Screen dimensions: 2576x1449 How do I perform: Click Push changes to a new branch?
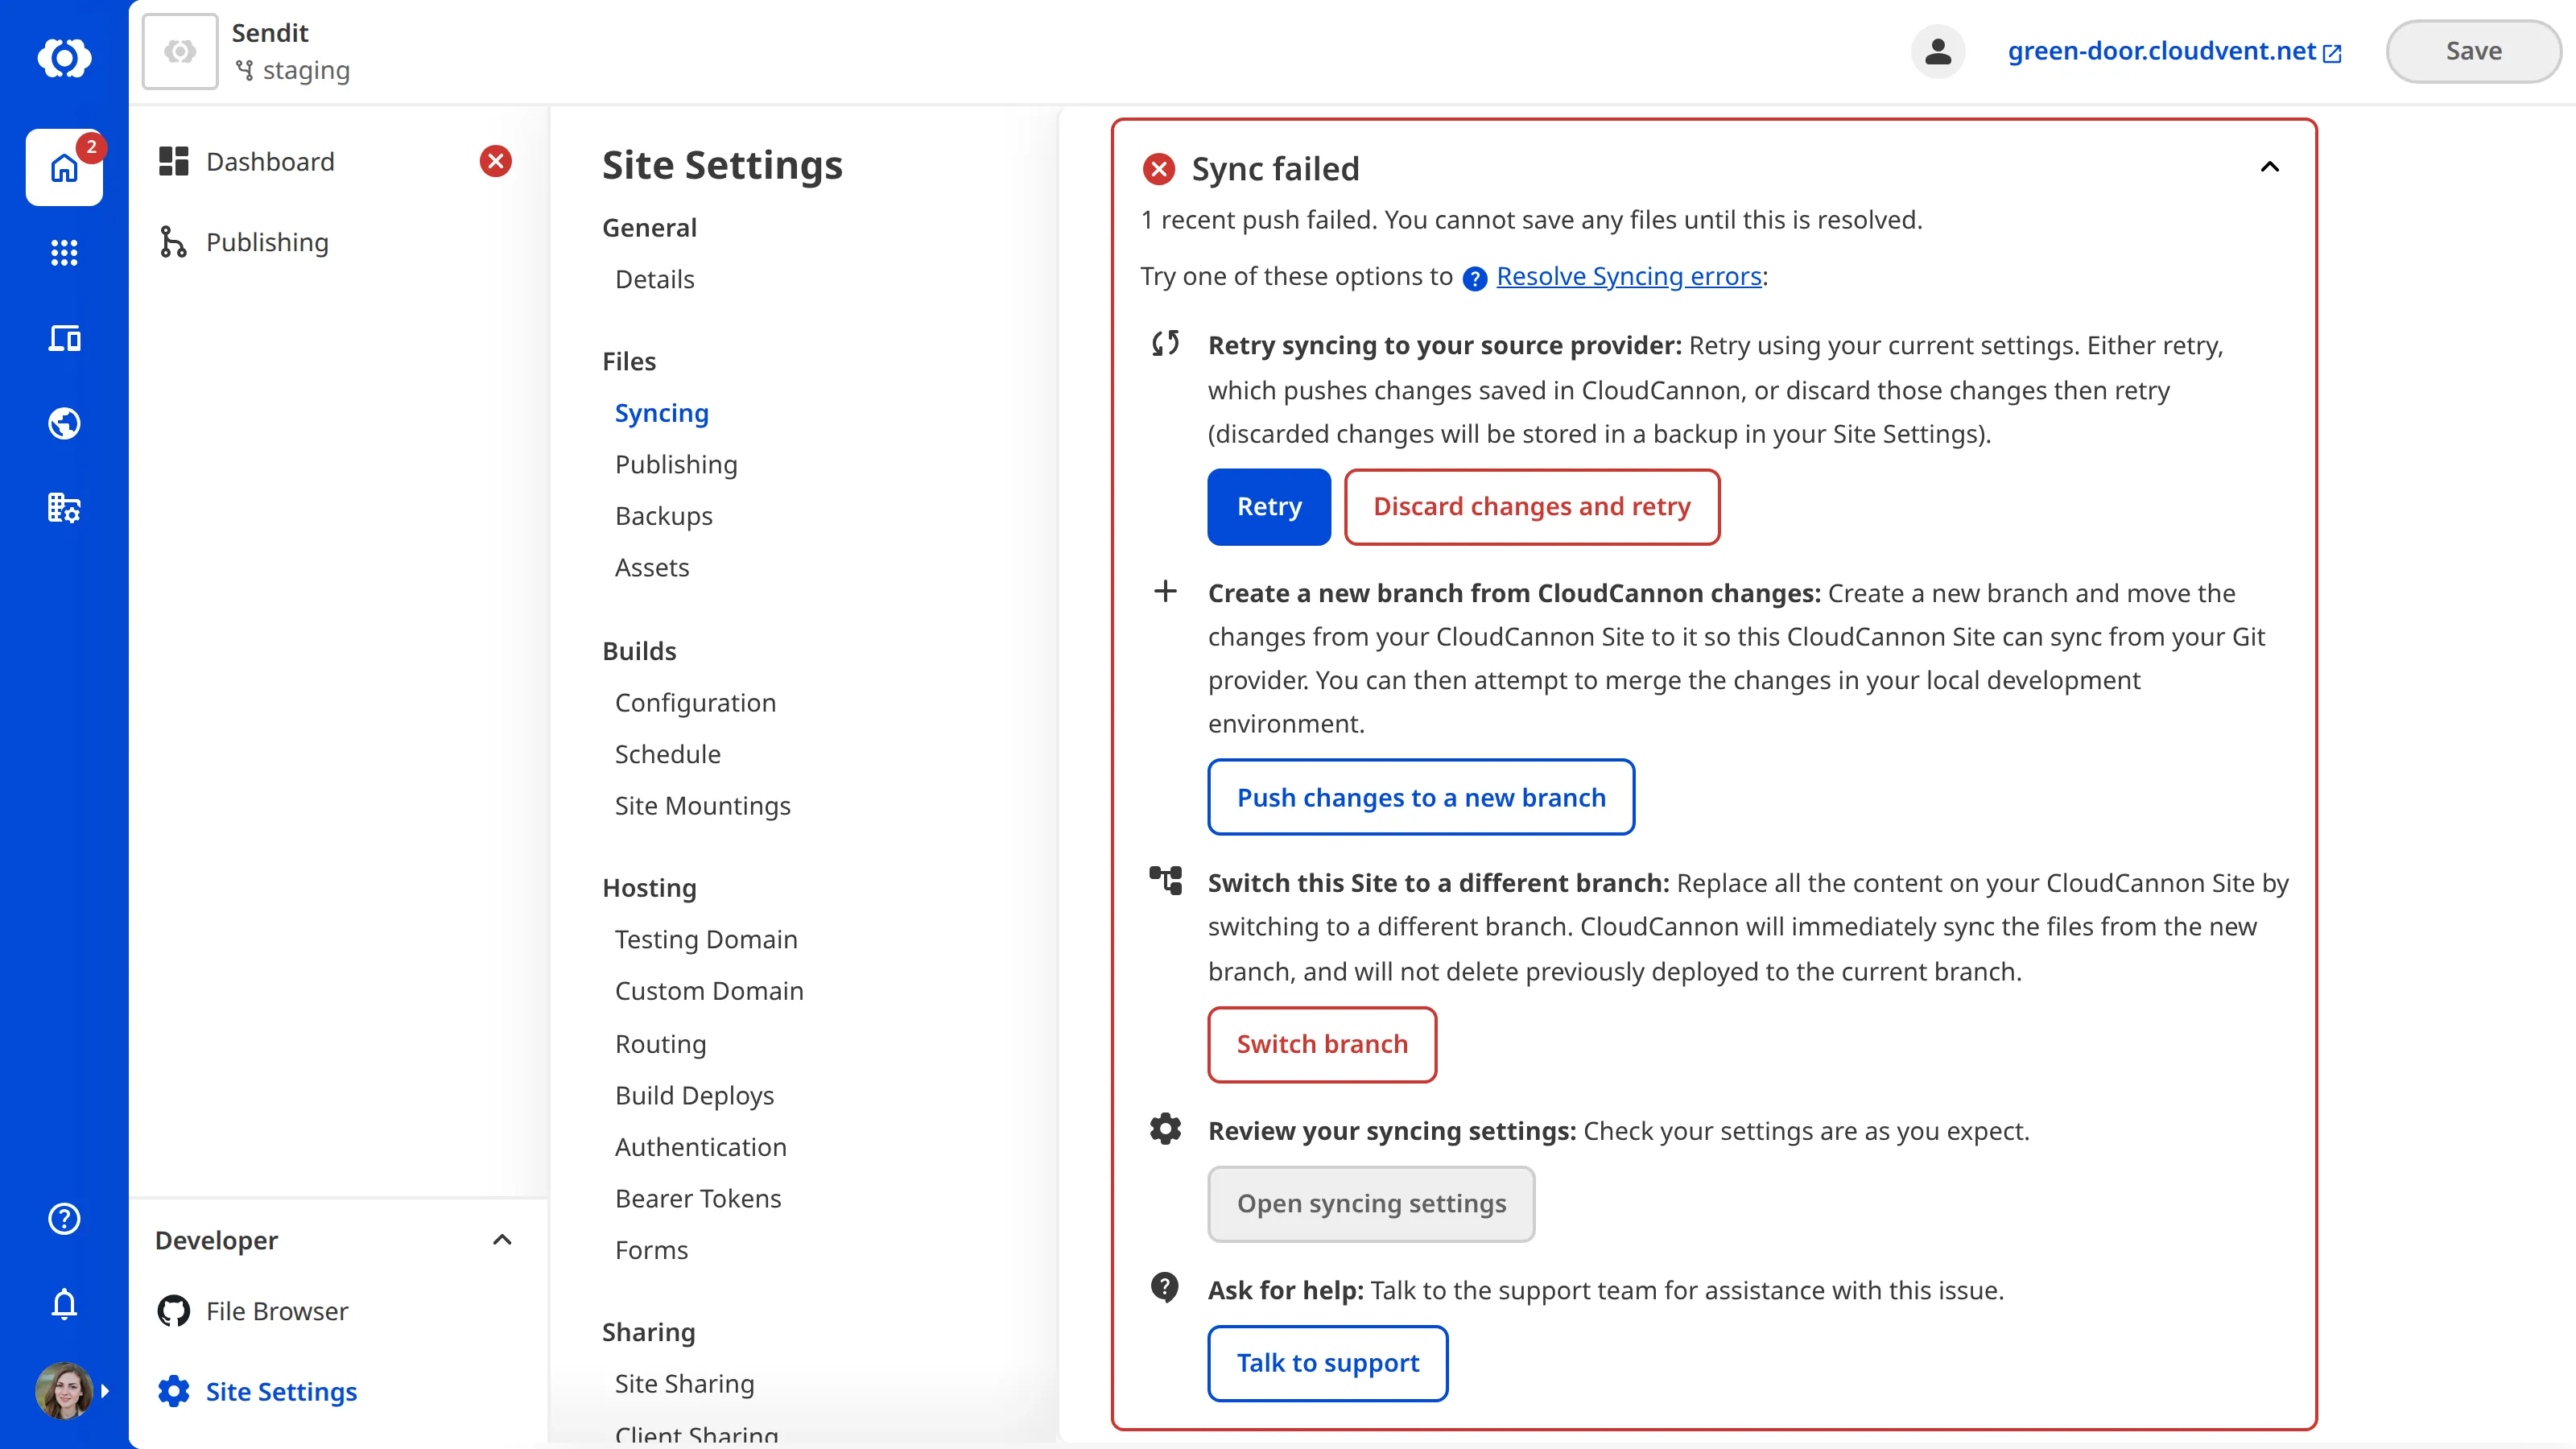1421,797
